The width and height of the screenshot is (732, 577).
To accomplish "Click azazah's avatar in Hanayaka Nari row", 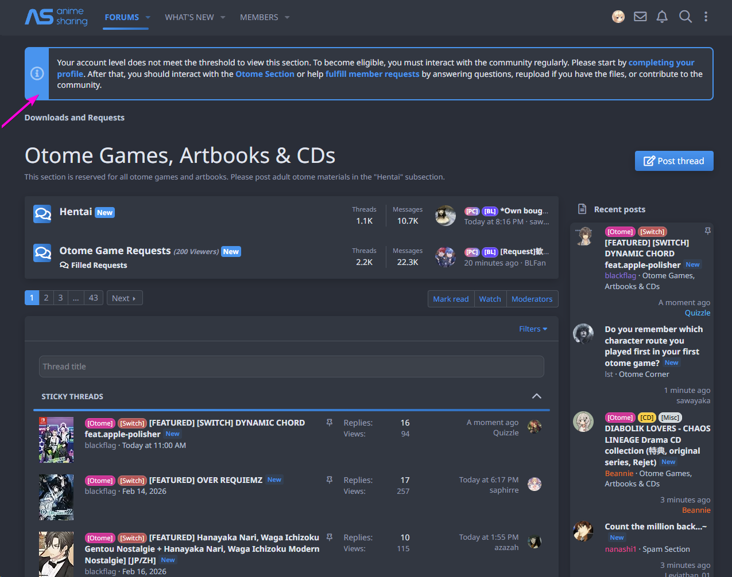I will [x=535, y=541].
